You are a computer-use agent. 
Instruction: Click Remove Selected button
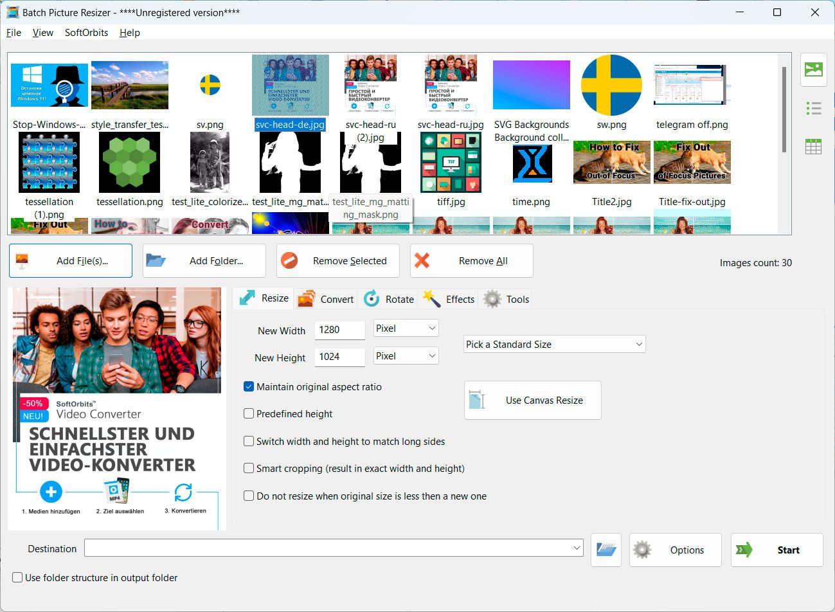338,260
